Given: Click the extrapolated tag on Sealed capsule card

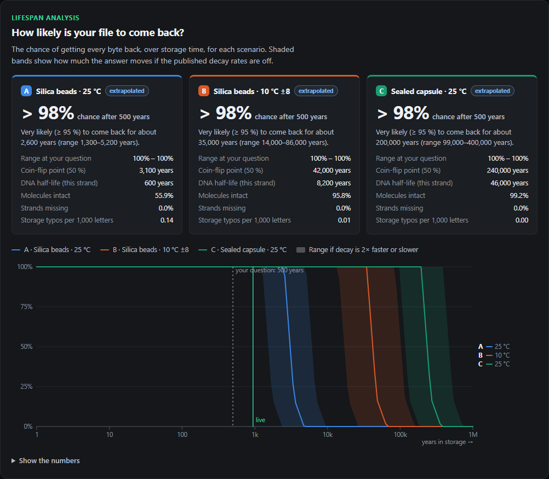Looking at the screenshot, I should tap(492, 91).
